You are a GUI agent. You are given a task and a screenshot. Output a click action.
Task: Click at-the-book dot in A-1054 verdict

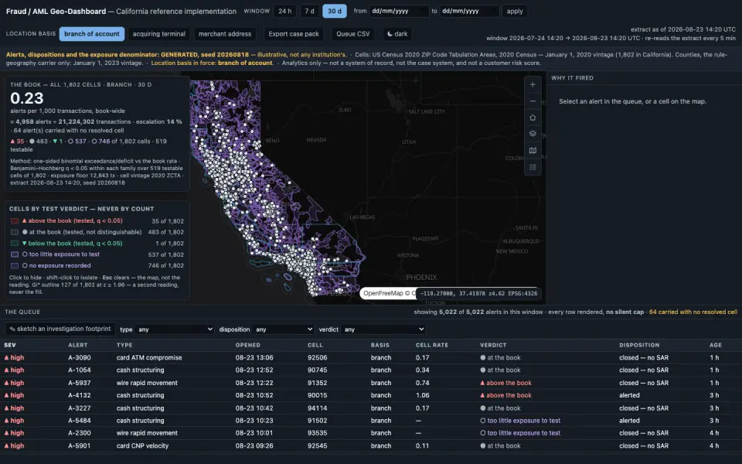(x=482, y=370)
